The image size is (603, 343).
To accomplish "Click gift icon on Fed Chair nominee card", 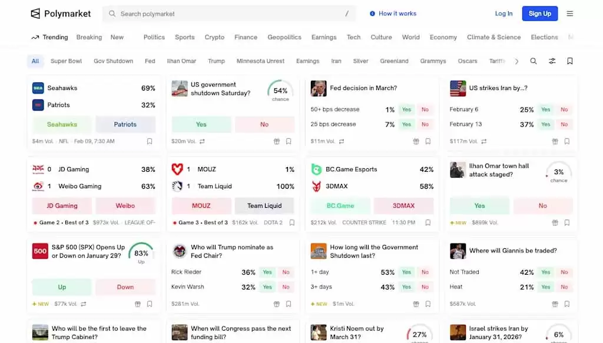I will click(277, 304).
